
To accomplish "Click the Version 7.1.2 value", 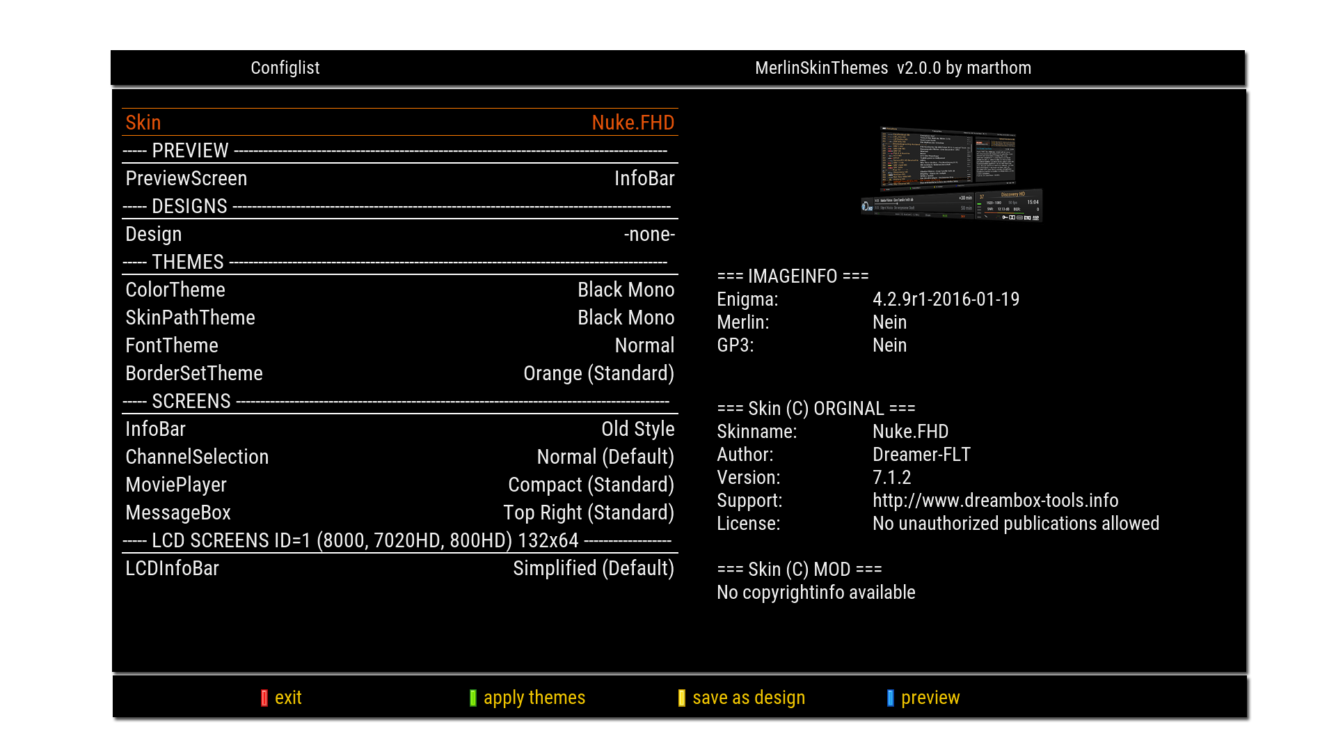I will pyautogui.click(x=892, y=478).
